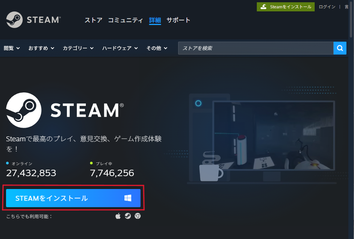Open the ログイン link
354x239 pixels.
[x=327, y=7]
